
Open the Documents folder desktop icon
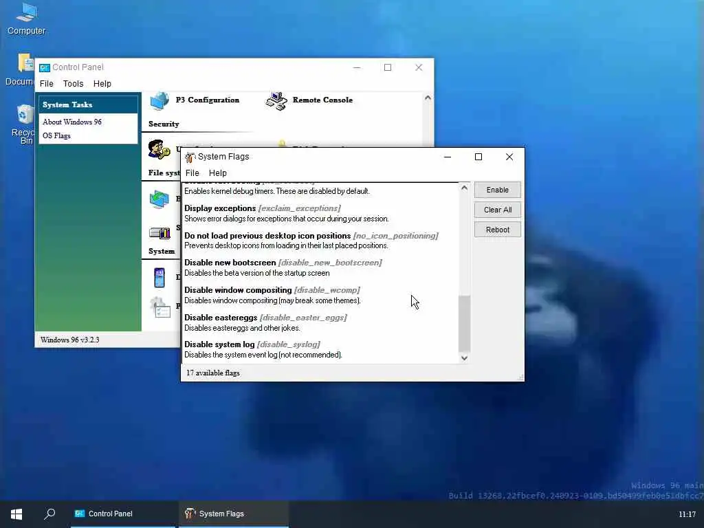(20, 69)
